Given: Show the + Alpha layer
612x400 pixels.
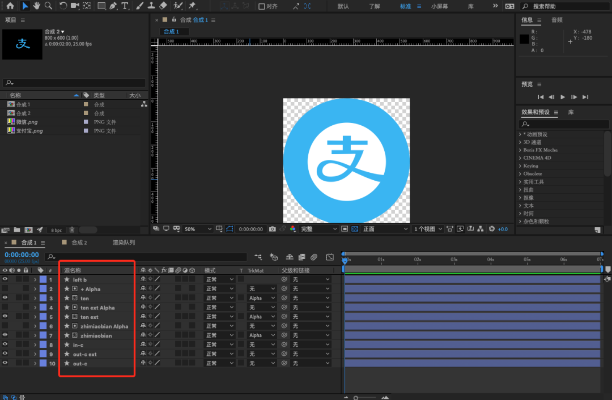Looking at the screenshot, I should [5, 288].
